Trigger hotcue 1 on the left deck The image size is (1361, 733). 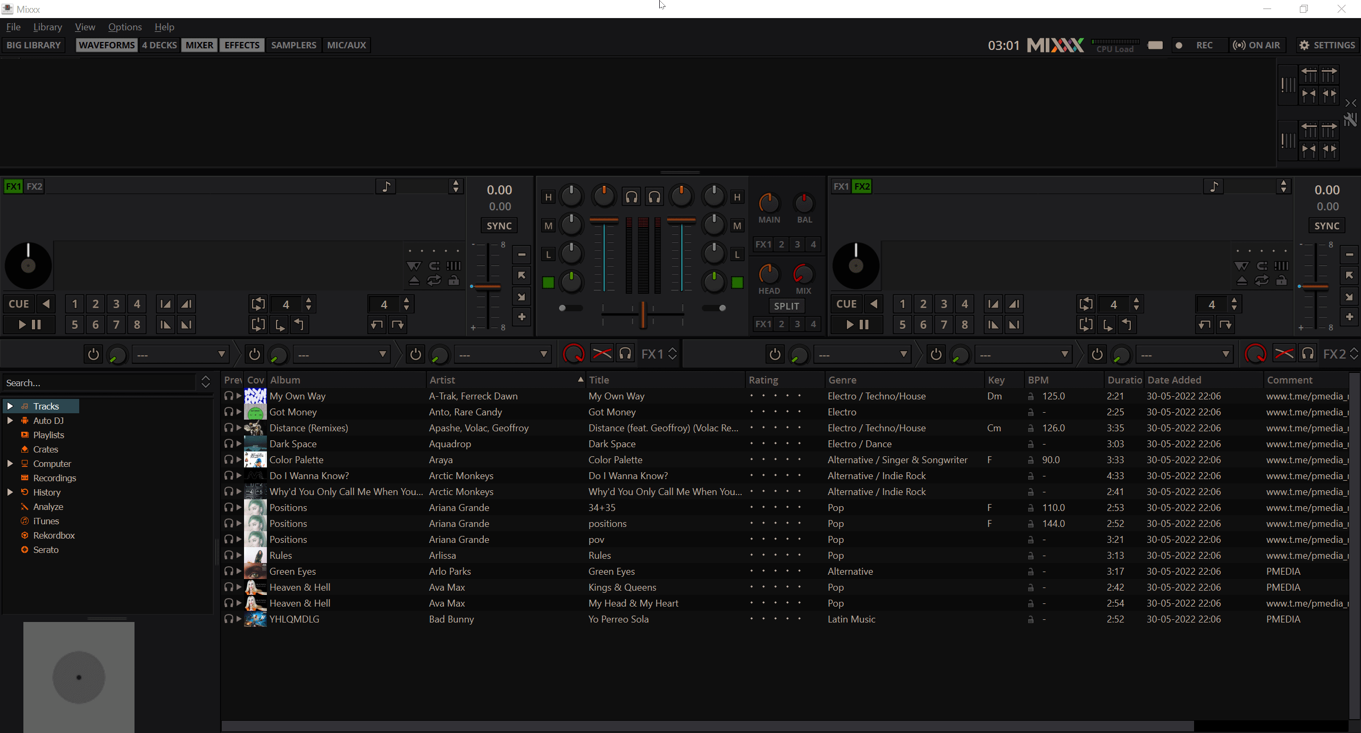click(x=74, y=304)
